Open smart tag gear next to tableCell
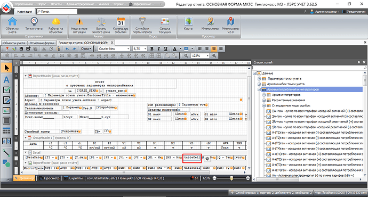The width and height of the screenshot is (368, 197). point(207,159)
